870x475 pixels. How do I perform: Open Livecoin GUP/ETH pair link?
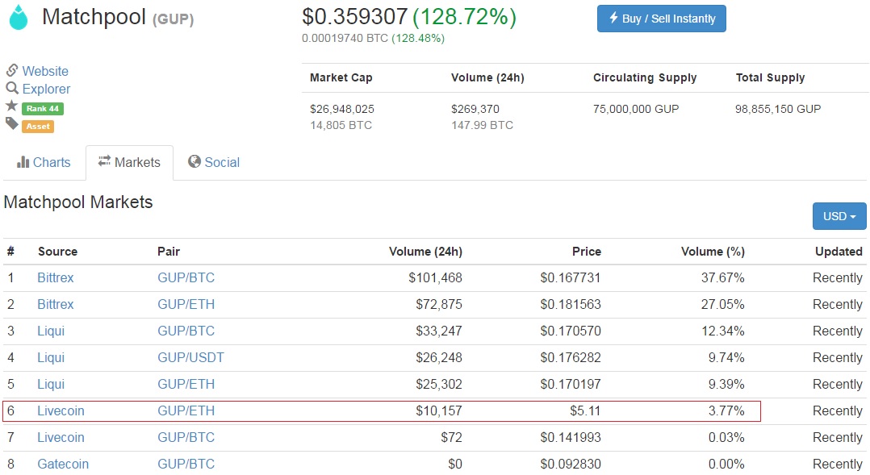[186, 410]
